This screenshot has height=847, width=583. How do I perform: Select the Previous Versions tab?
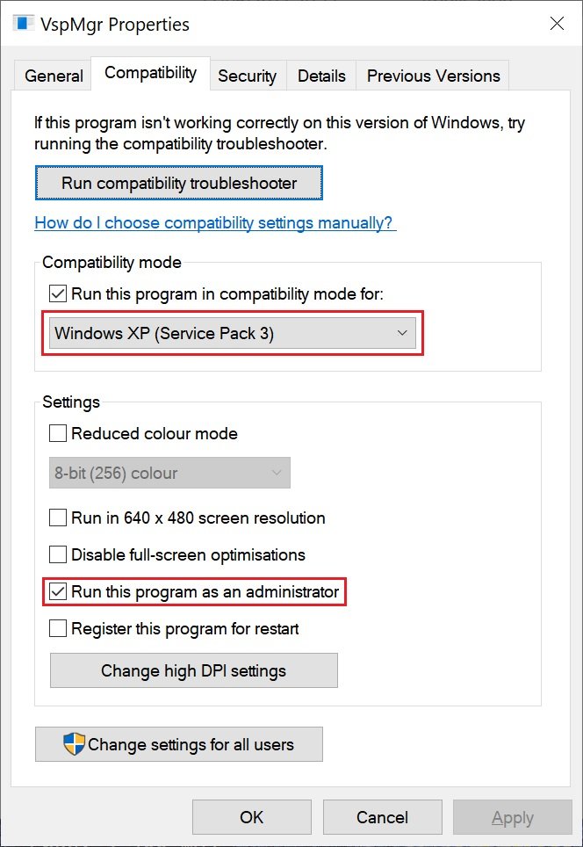coord(434,76)
